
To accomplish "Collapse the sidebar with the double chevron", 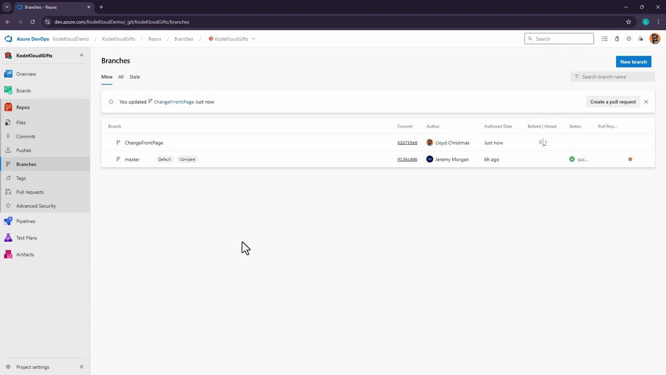I will tap(81, 367).
